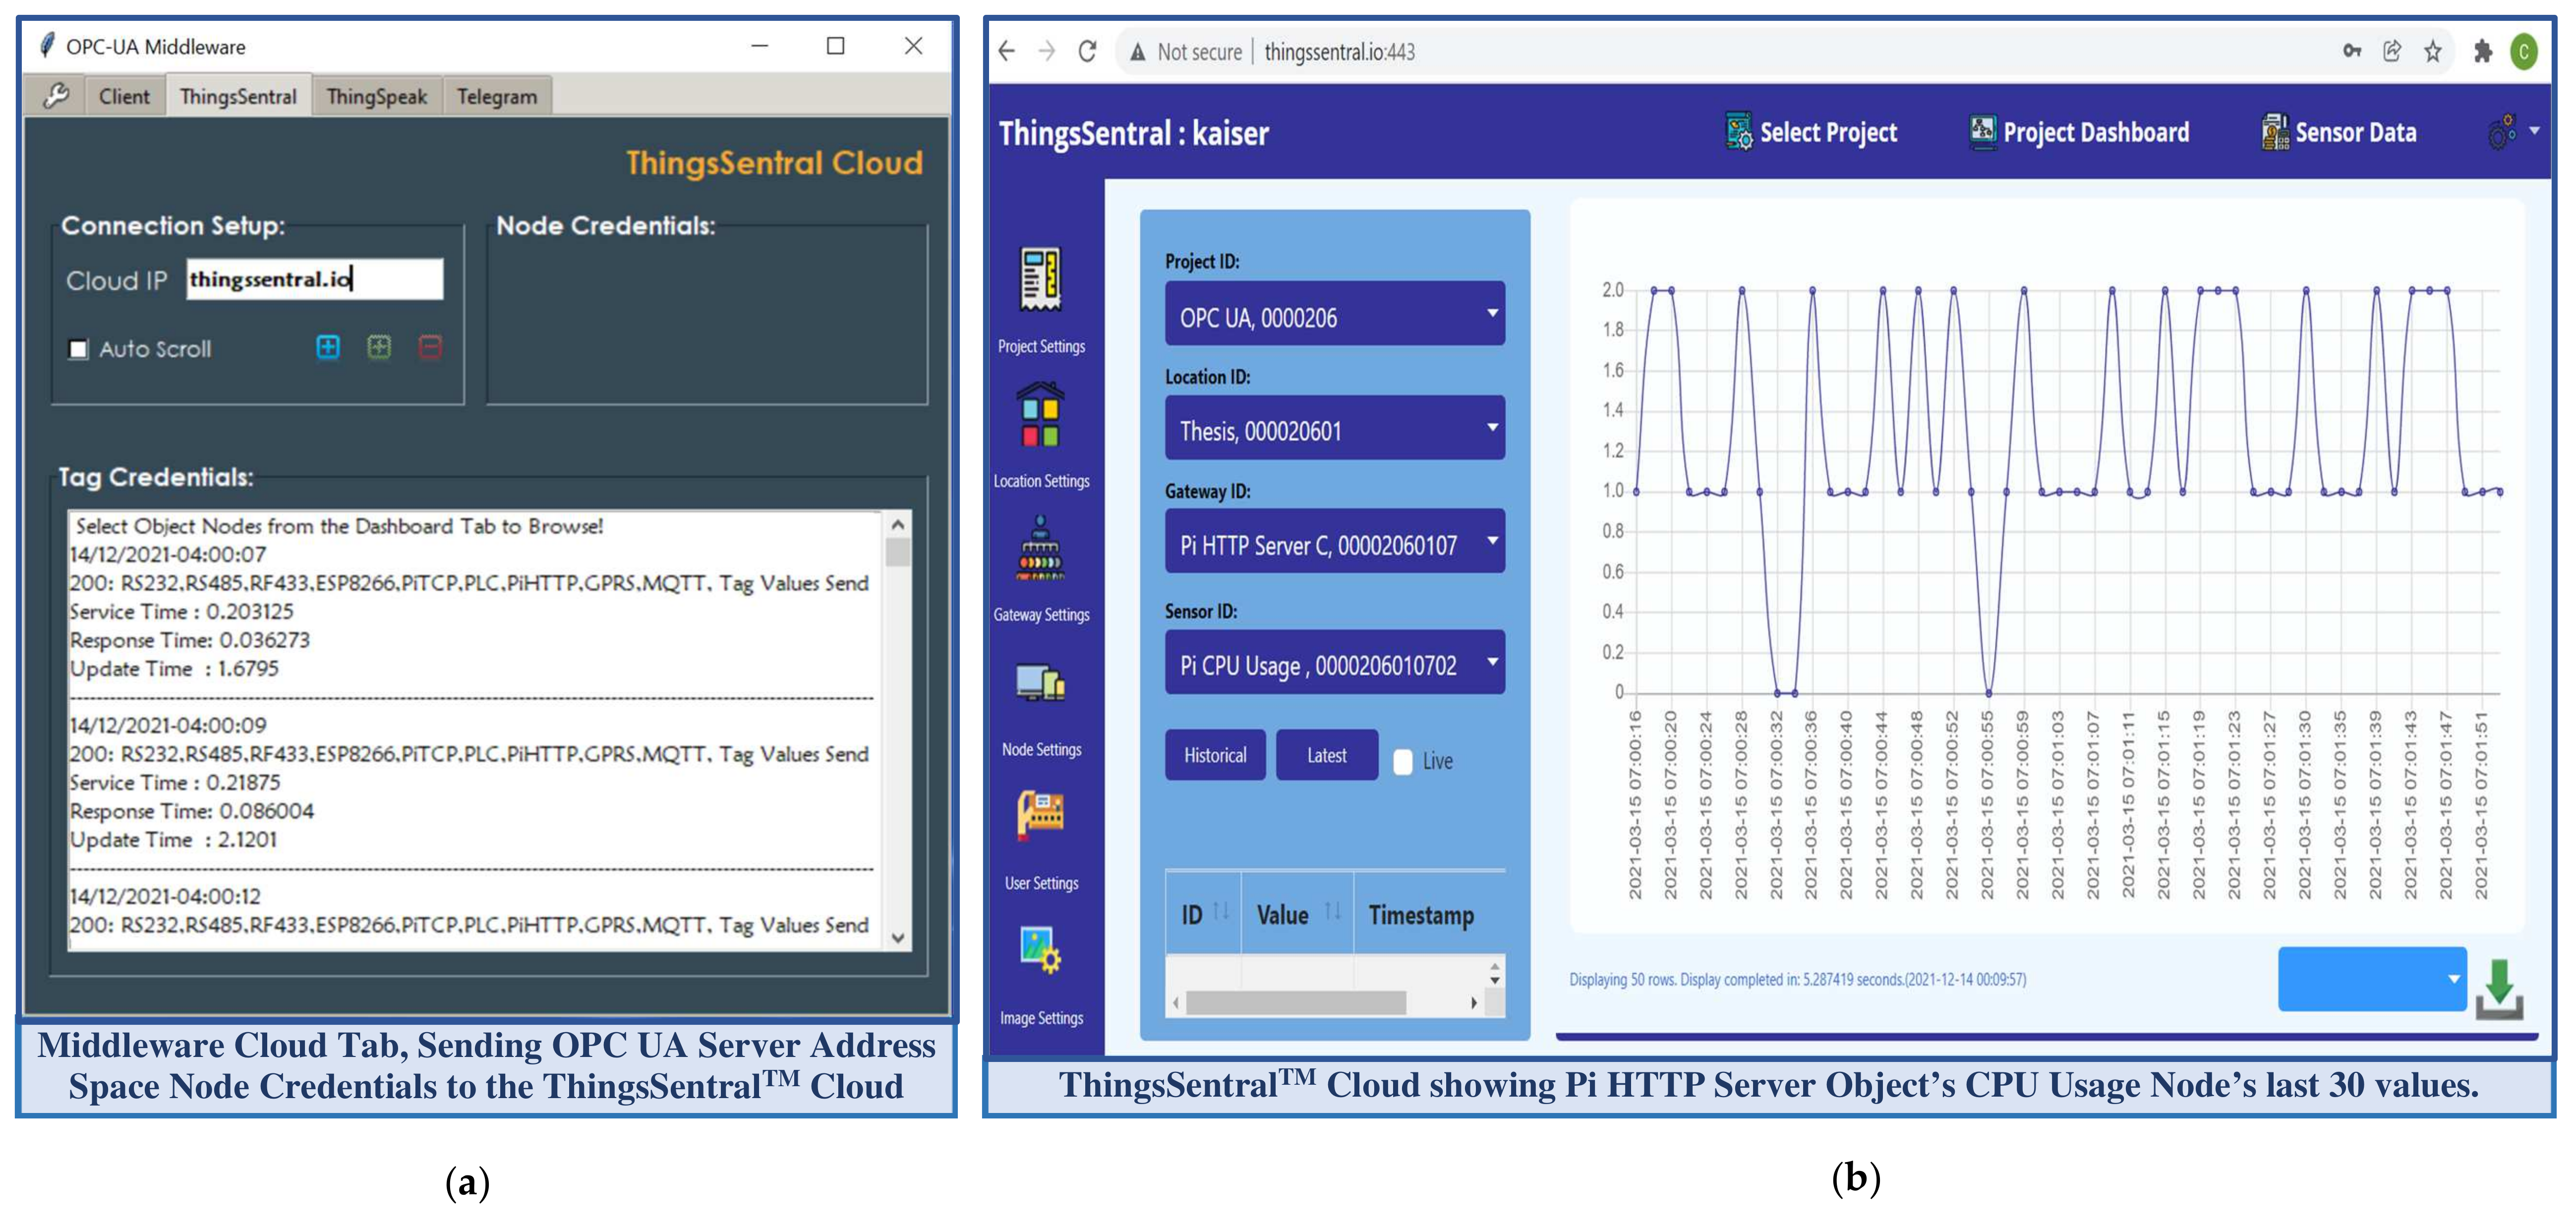Click the Latest button
Viewport: 2576px width, 1221px height.
1326,755
